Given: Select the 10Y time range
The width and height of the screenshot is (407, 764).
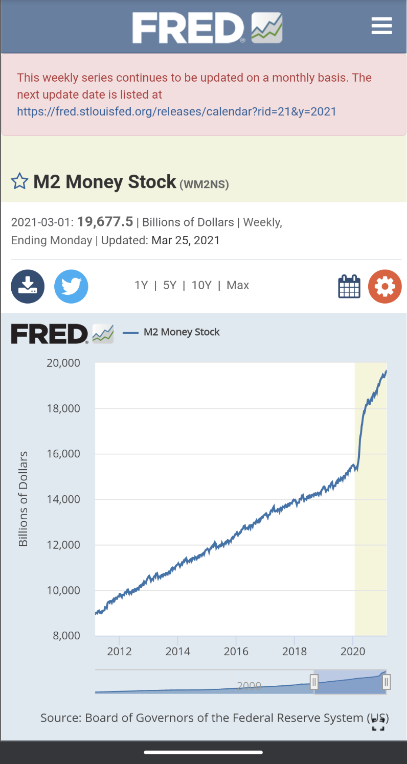Looking at the screenshot, I should point(201,285).
